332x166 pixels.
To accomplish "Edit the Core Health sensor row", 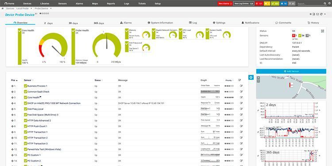I will click(x=241, y=97).
